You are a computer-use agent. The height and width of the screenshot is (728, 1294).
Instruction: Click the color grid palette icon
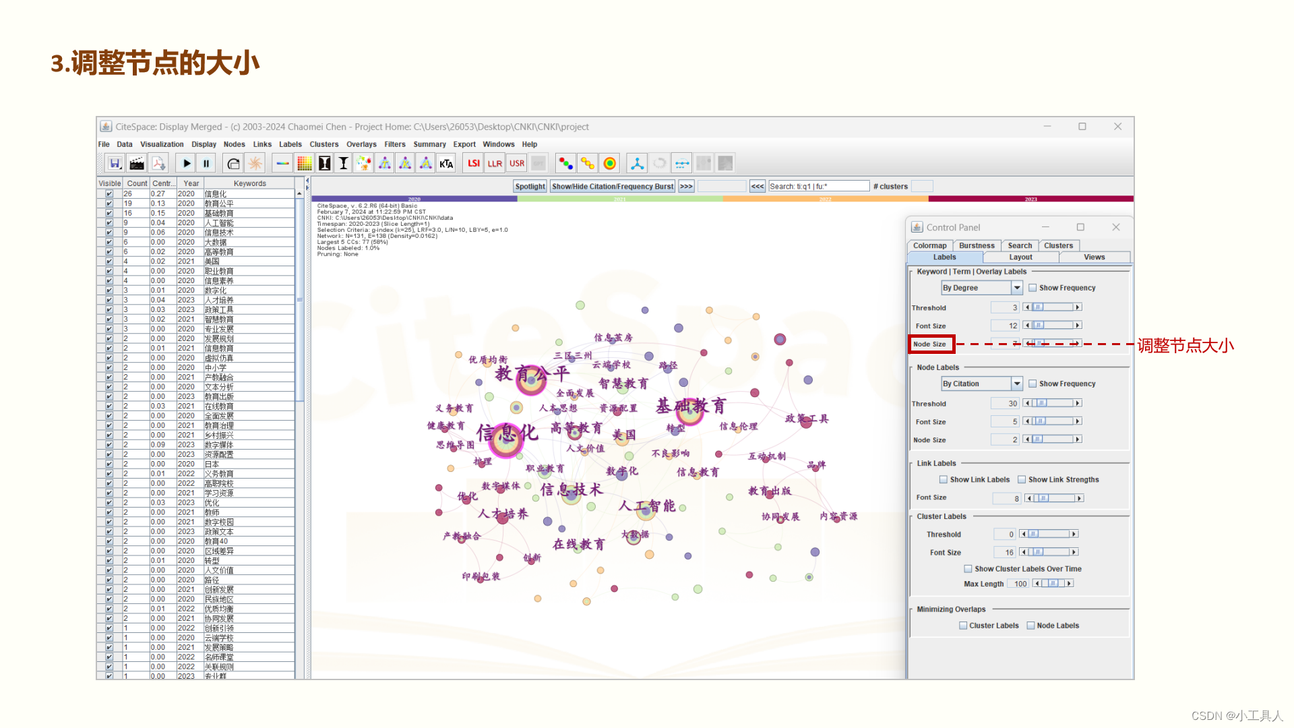[304, 163]
